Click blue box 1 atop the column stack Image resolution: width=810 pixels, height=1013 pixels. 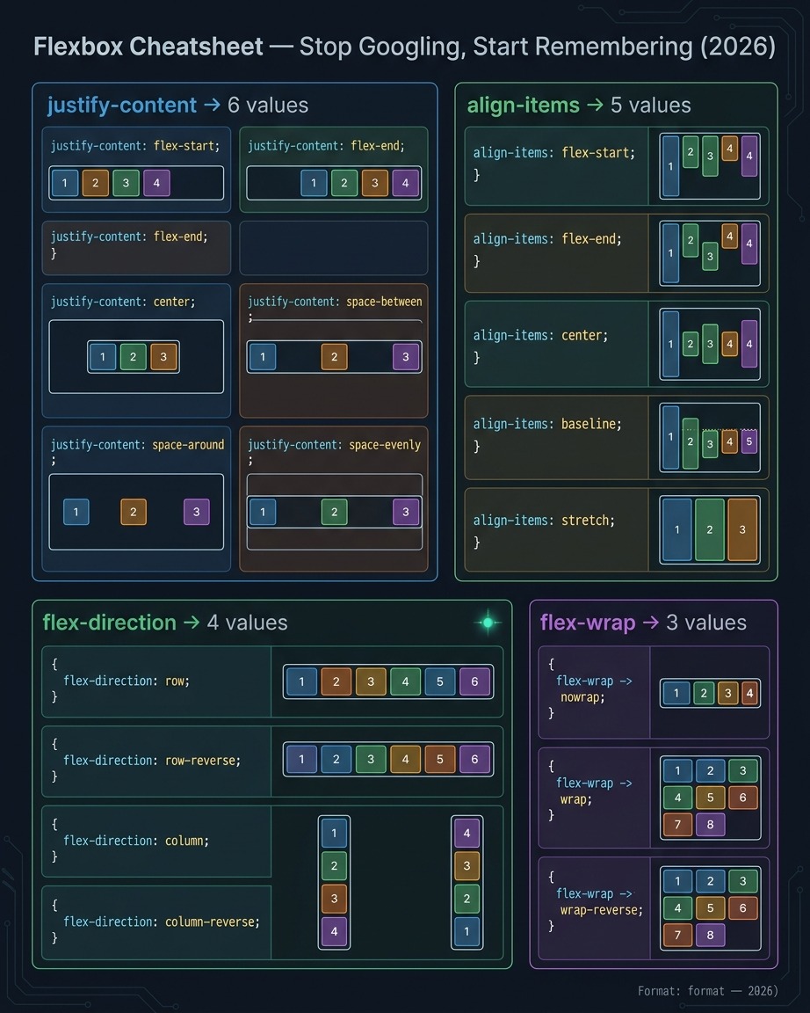[334, 833]
